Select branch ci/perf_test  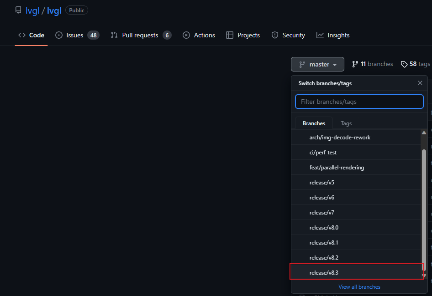coord(356,153)
